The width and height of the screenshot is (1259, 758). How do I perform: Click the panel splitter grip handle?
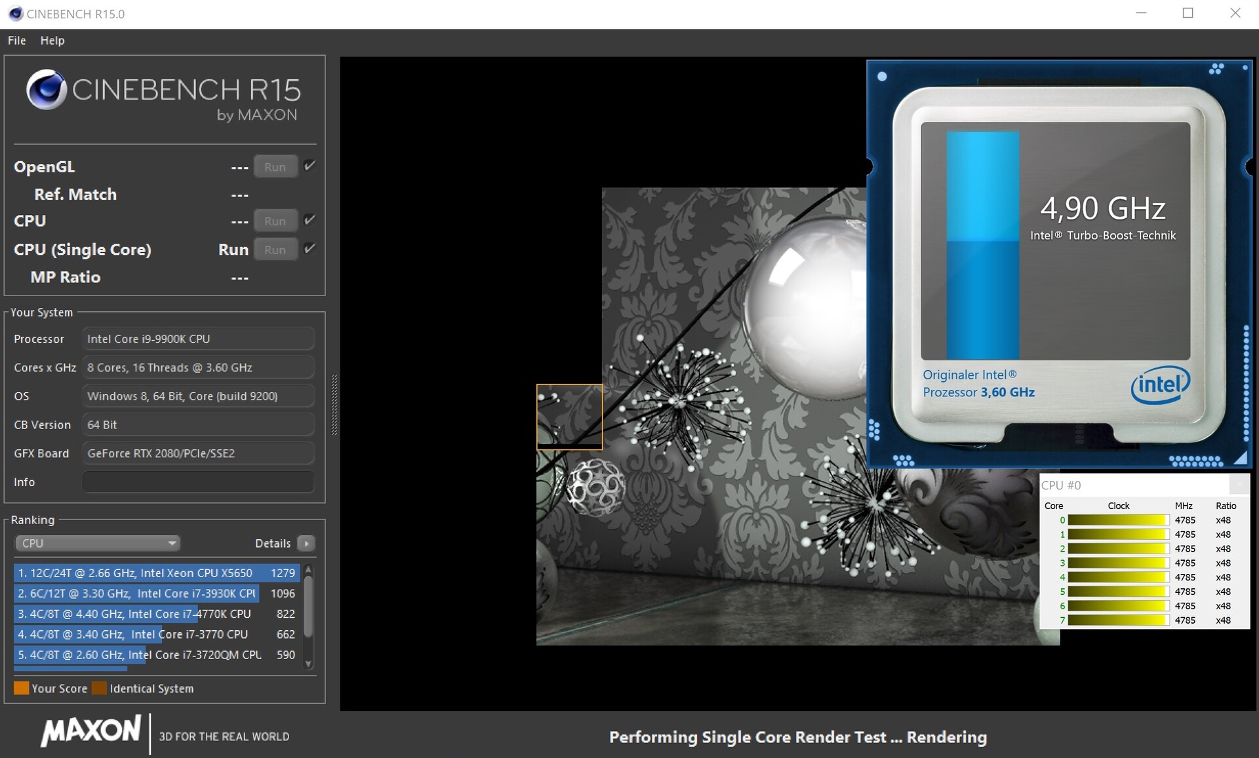(334, 405)
